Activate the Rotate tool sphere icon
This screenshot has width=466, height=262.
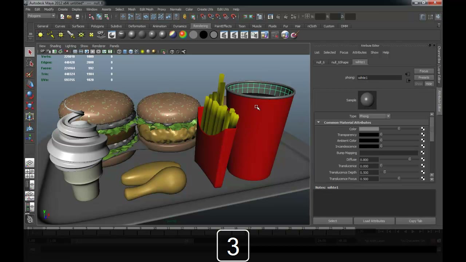30,95
